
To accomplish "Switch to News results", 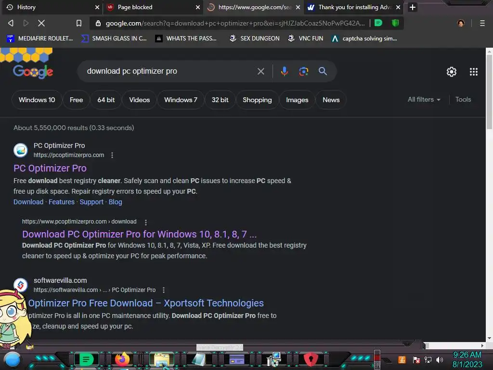I will coord(331,100).
